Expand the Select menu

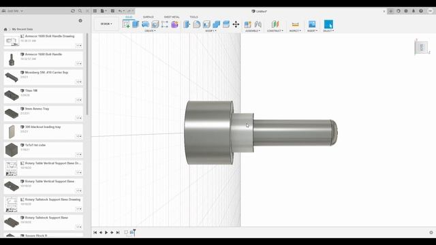[x=328, y=31]
